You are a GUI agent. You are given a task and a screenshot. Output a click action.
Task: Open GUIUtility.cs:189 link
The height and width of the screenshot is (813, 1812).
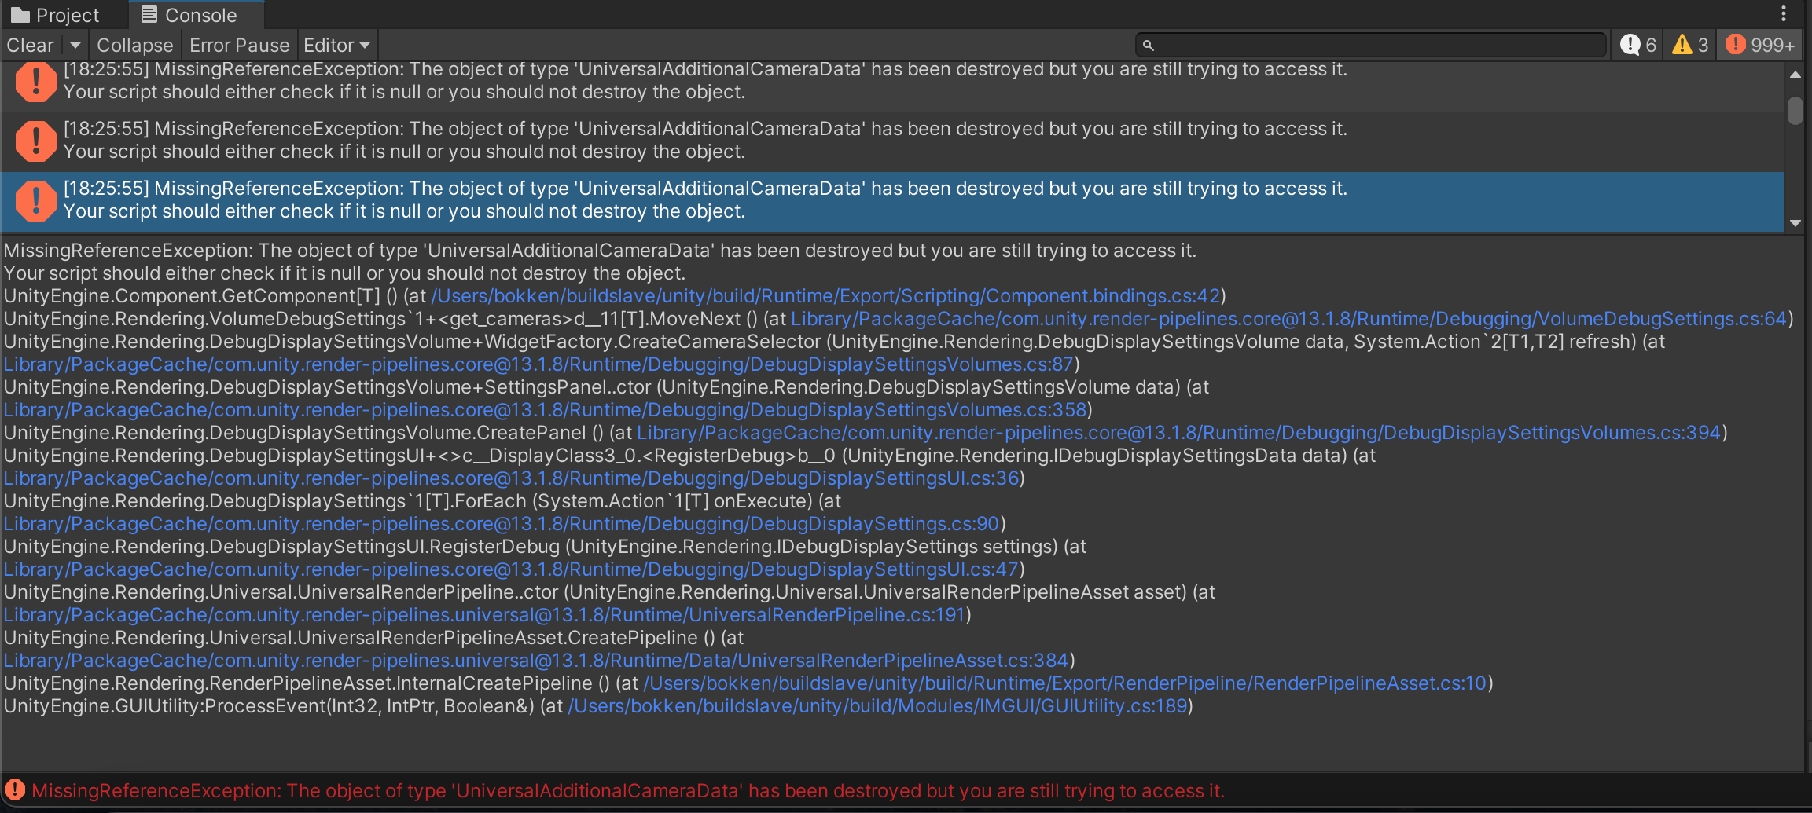tap(877, 706)
